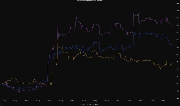Click the 10% y-axis label
Viewport: 180px width, 106px height.
pos(178,47)
